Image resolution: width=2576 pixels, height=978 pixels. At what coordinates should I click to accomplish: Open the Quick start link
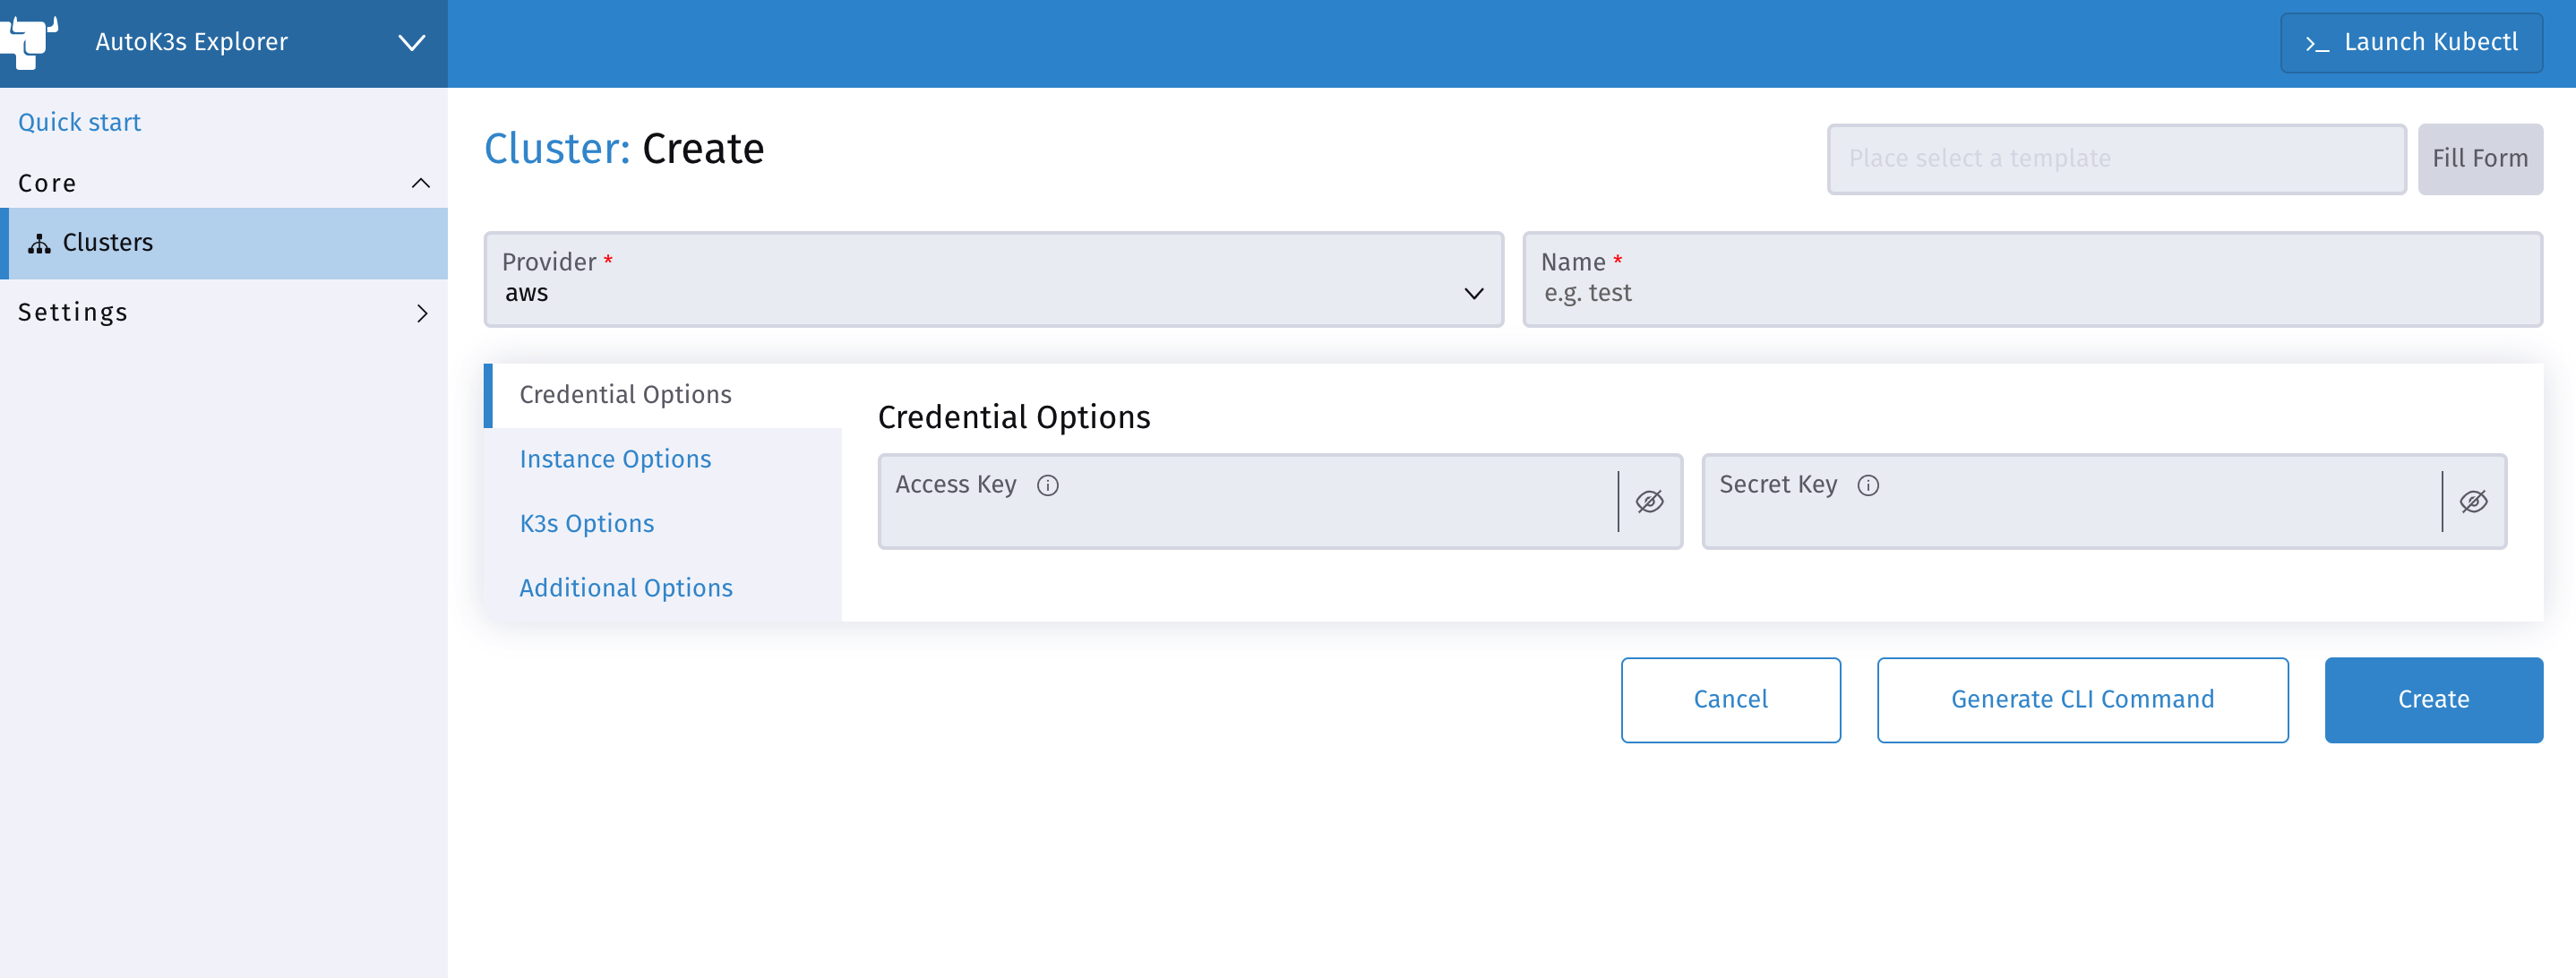point(79,122)
